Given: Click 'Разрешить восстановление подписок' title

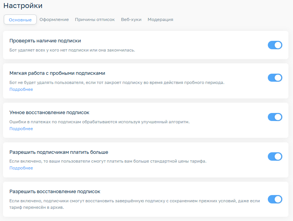Looking at the screenshot, I should pos(55,192).
